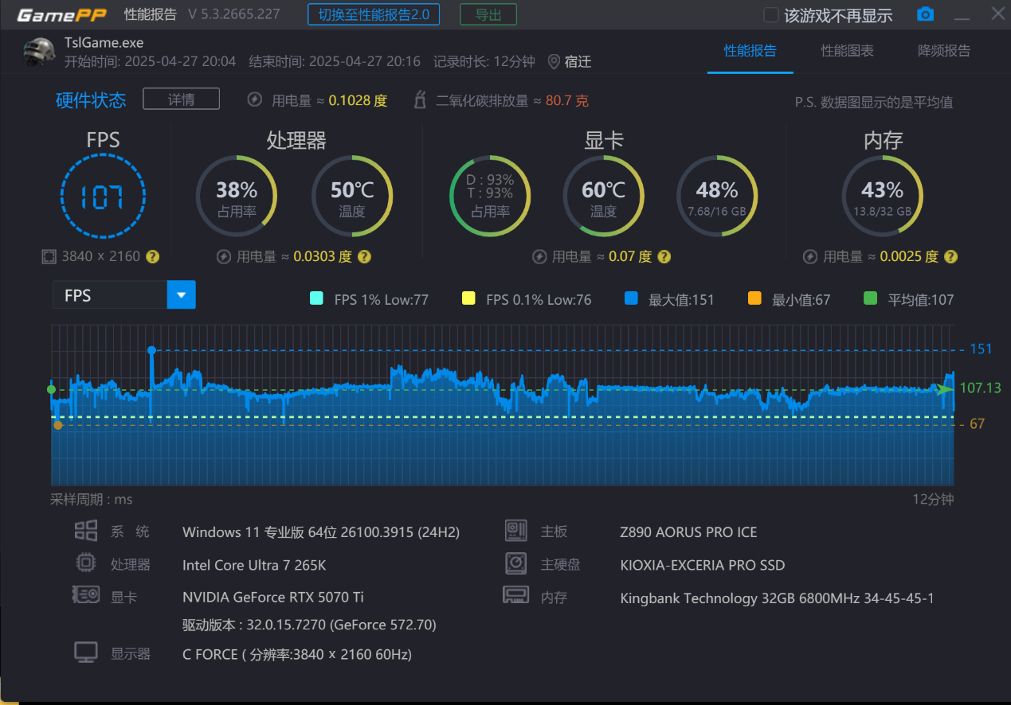1011x705 pixels.
Task: Click the monitor icon beside 显示器 row
Action: click(x=85, y=652)
